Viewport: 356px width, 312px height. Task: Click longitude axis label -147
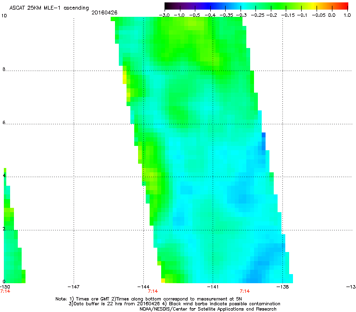[x=74, y=287]
